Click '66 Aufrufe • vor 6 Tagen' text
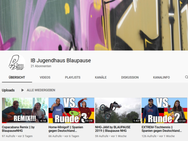Image resolution: width=188 pixels, height=141 pixels. (64, 136)
